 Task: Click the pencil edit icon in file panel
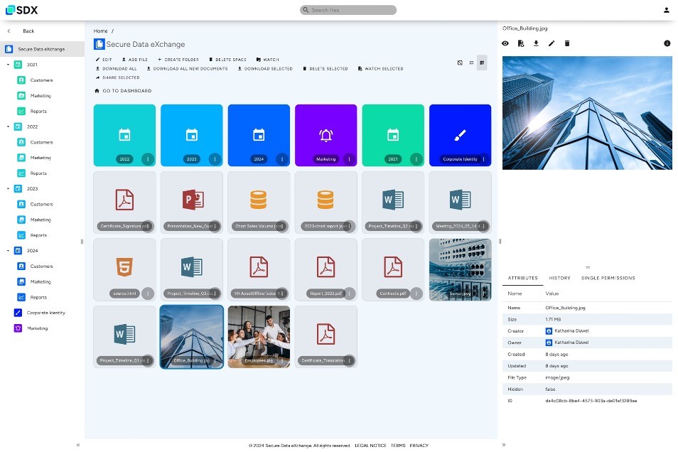[551, 43]
